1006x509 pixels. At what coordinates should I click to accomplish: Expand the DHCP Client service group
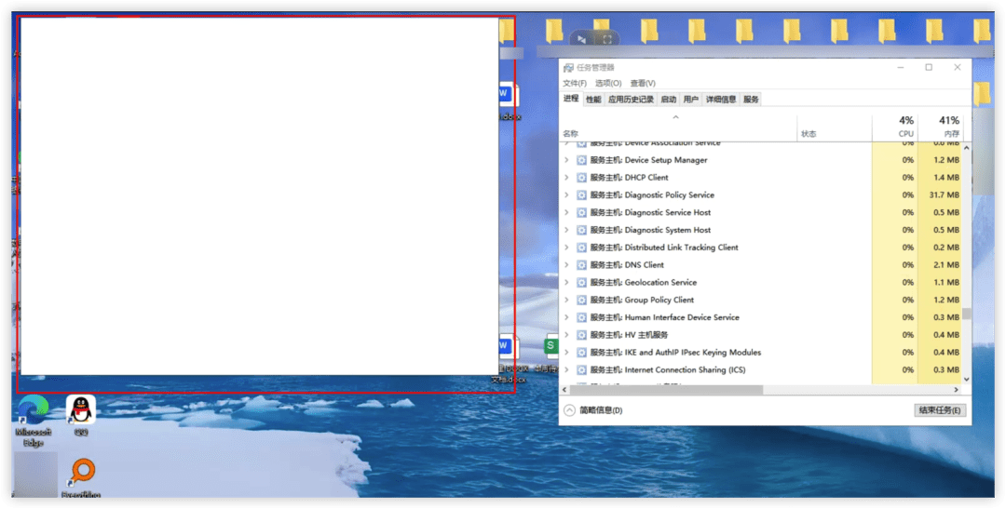[566, 178]
